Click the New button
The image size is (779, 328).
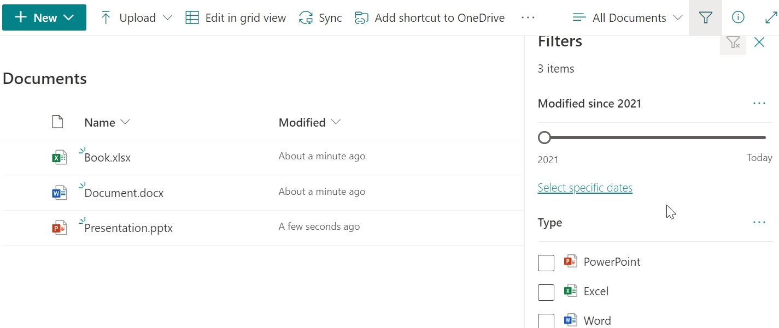44,17
